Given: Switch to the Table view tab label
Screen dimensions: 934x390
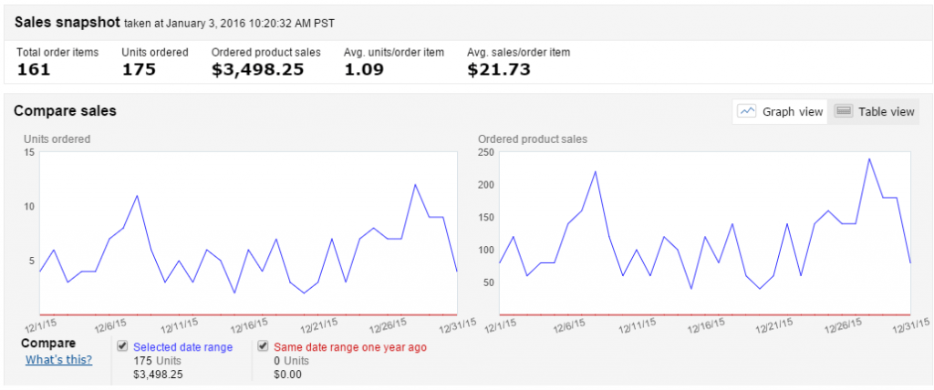Looking at the screenshot, I should tap(885, 112).
